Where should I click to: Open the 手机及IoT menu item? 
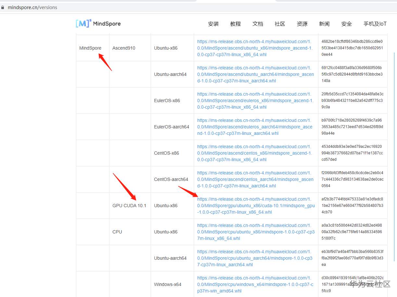[x=375, y=24]
